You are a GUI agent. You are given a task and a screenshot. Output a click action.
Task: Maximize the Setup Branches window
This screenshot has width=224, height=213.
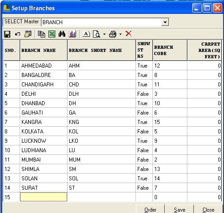207,8
